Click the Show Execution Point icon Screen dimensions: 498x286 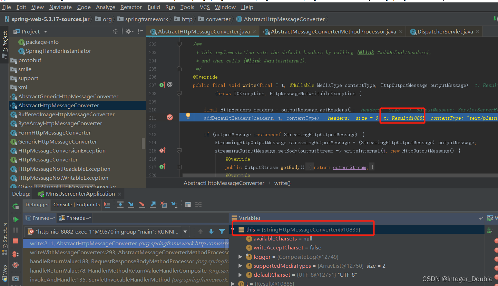click(107, 205)
